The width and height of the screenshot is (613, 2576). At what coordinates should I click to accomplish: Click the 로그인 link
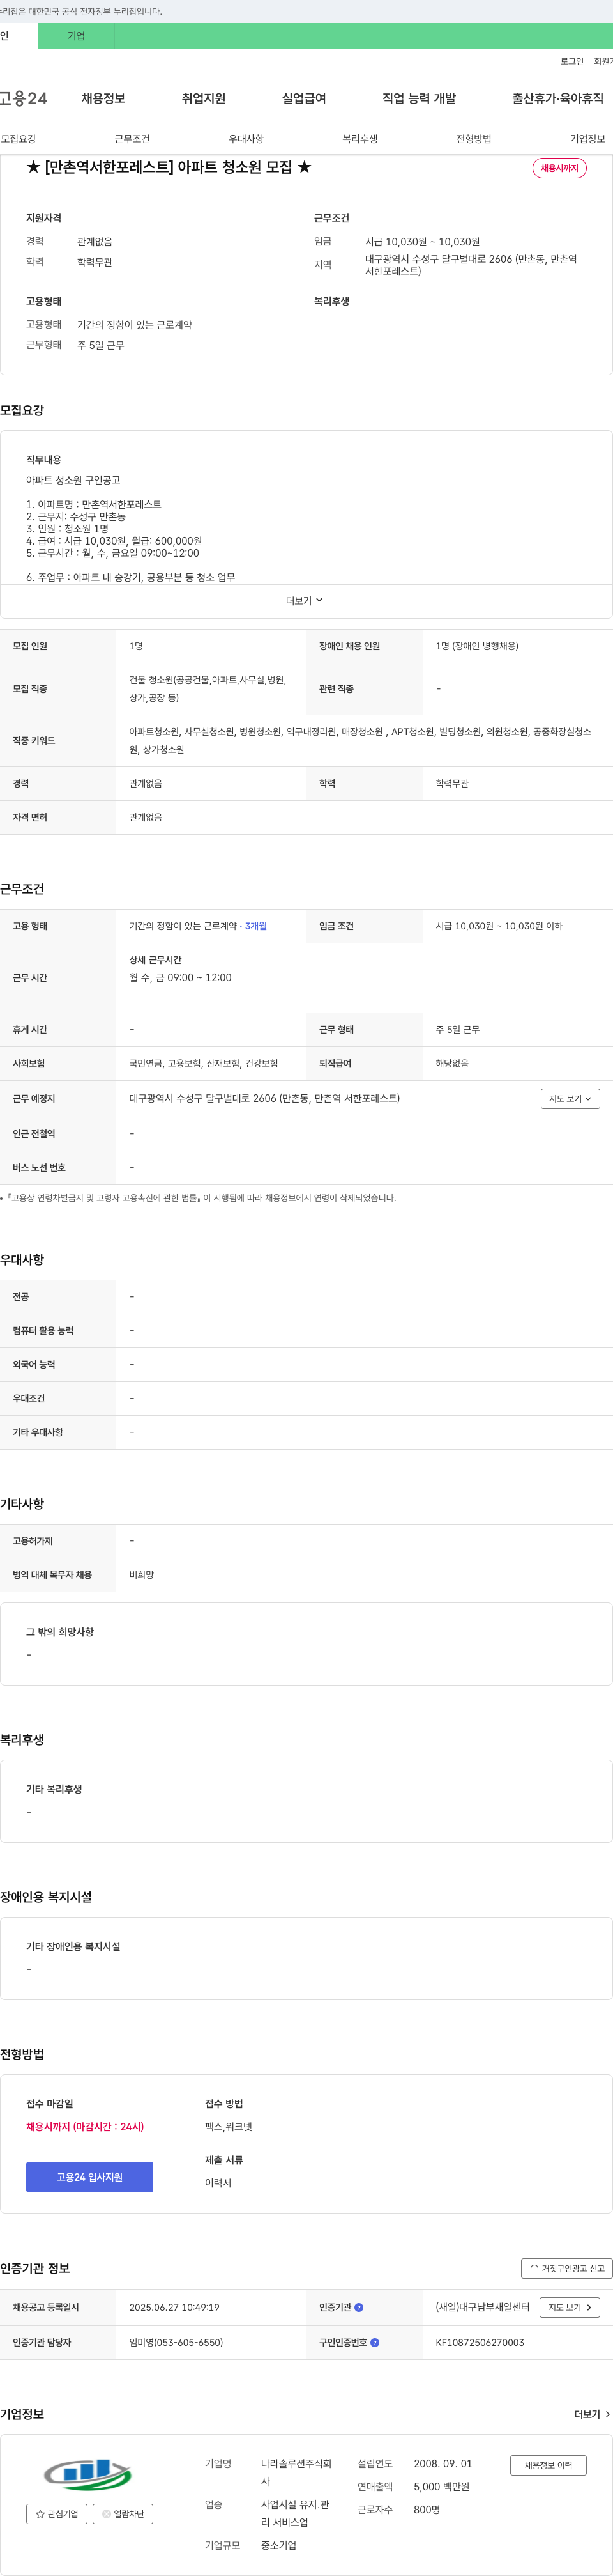[572, 62]
